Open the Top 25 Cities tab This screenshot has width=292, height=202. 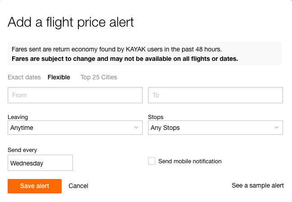click(x=99, y=77)
